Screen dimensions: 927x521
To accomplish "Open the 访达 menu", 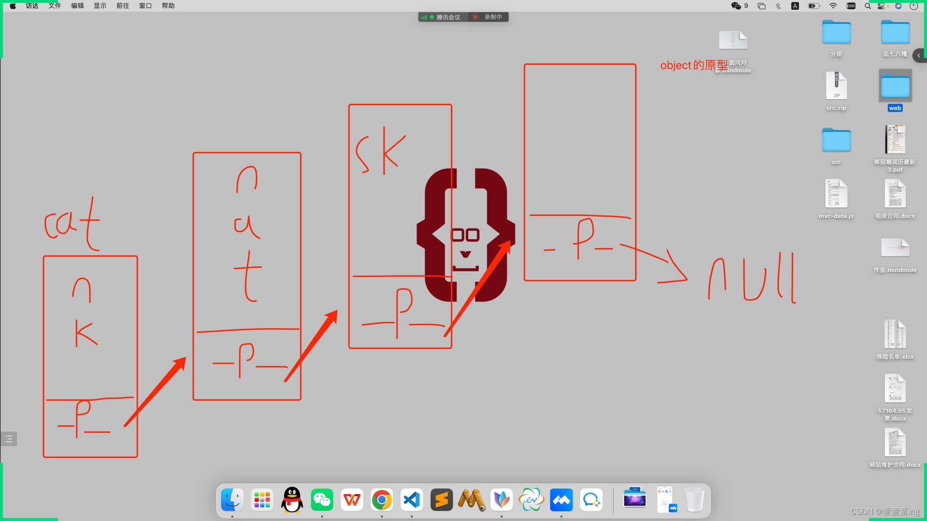I will point(32,6).
